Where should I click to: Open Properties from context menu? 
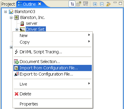[52, 104]
